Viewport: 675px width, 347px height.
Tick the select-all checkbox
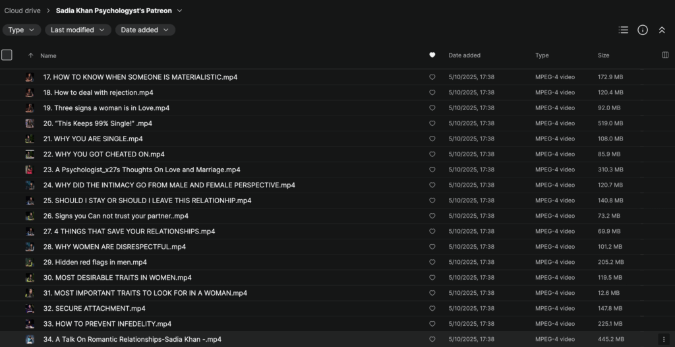click(x=7, y=55)
